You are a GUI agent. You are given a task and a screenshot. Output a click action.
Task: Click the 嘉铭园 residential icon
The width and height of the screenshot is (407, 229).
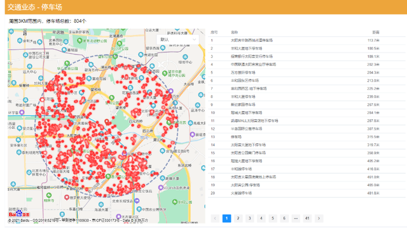click(x=64, y=49)
